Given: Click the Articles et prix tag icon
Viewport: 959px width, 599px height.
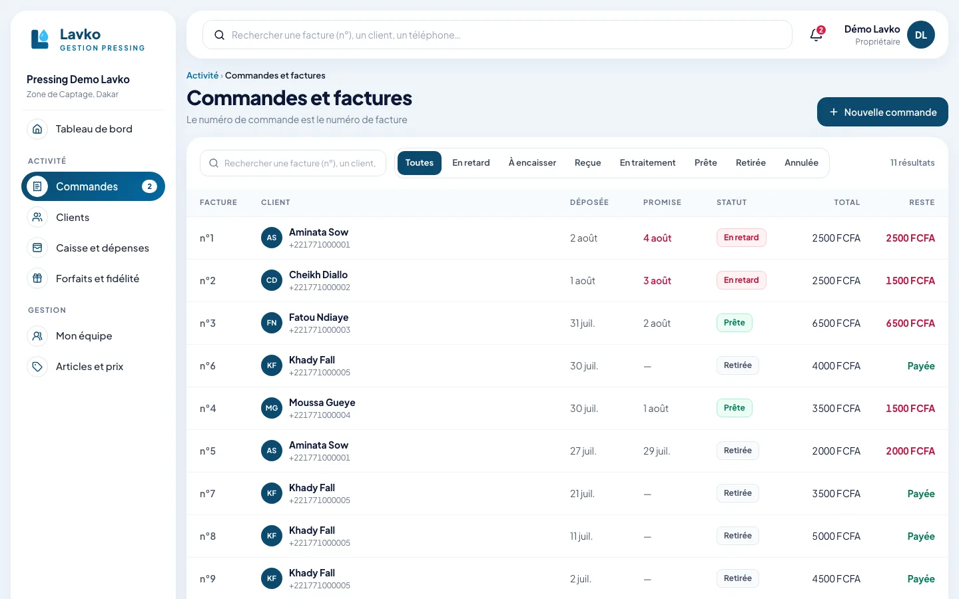Looking at the screenshot, I should point(37,366).
